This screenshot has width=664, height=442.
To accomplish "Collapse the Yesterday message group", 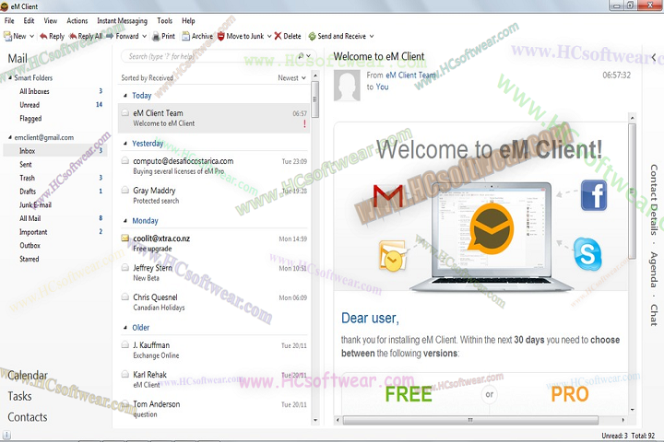I will coord(125,144).
